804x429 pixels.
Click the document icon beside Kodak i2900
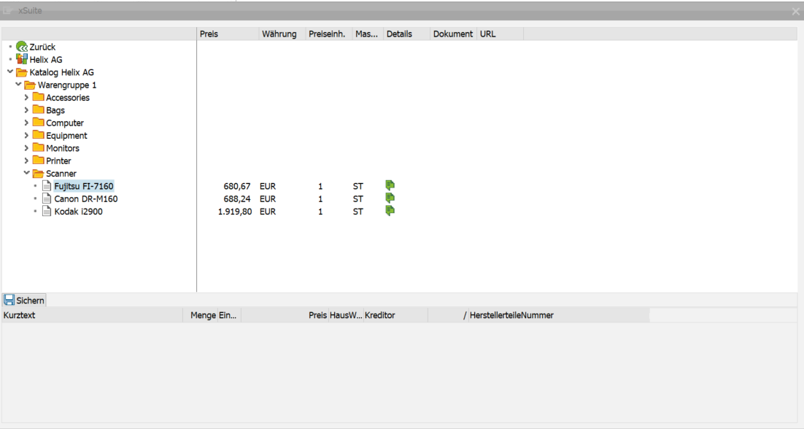pyautogui.click(x=45, y=212)
